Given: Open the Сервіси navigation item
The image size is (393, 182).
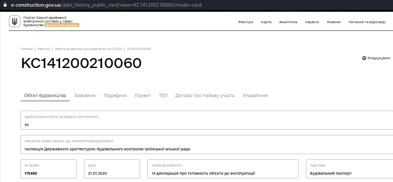Looking at the screenshot, I should 312,22.
